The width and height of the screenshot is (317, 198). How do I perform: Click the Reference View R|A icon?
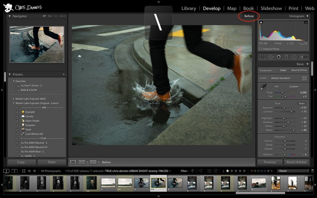click(x=82, y=162)
